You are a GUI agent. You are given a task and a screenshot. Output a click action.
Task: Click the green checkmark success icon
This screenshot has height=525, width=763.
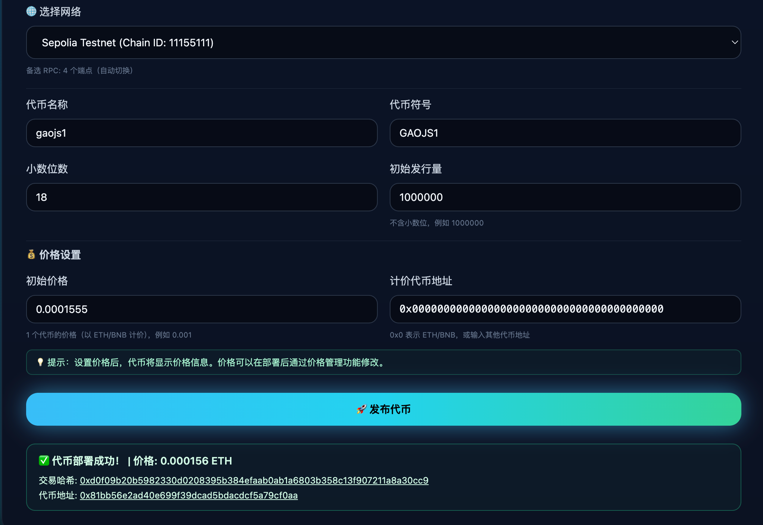(x=44, y=461)
